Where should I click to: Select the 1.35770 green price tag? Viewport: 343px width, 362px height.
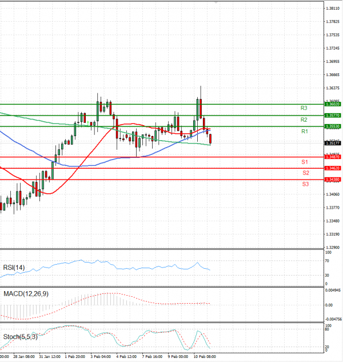click(x=333, y=115)
